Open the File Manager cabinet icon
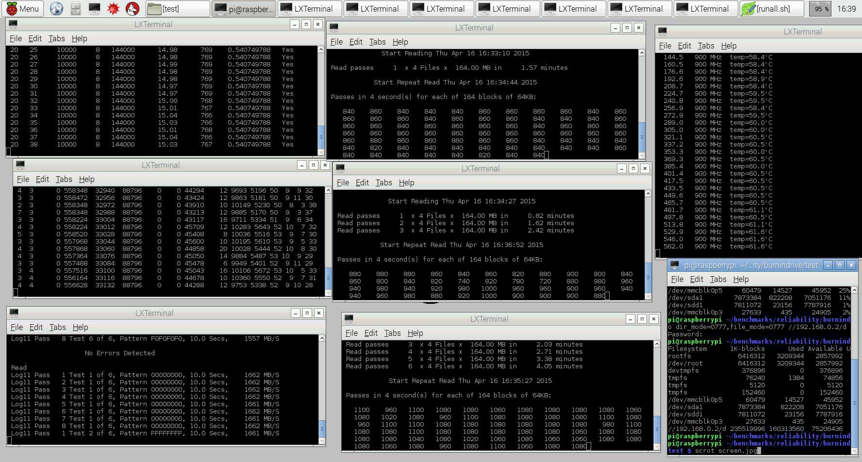 point(75,9)
